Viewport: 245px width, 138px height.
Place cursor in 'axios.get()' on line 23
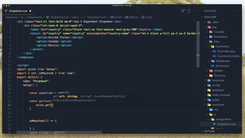(44, 105)
